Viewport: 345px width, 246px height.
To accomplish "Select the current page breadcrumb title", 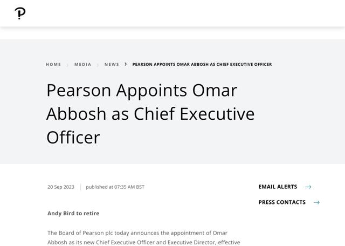I will 202,65.
